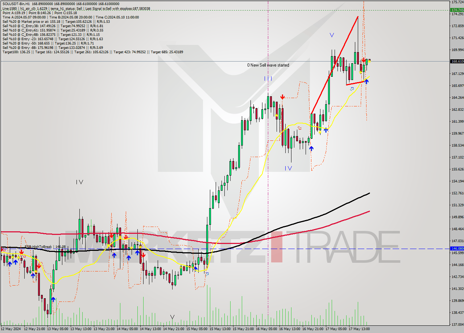Screen dimensions: 464x333
Task: Select the '16 May 21:00' time label
Action: (312, 329)
